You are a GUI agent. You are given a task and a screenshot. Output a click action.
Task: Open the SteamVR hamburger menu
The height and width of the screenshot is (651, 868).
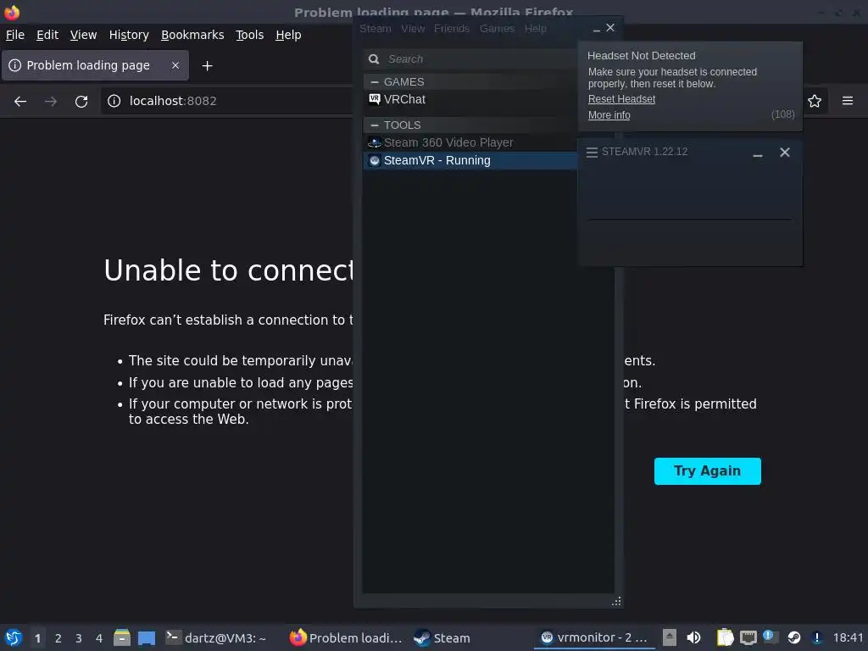(x=592, y=153)
